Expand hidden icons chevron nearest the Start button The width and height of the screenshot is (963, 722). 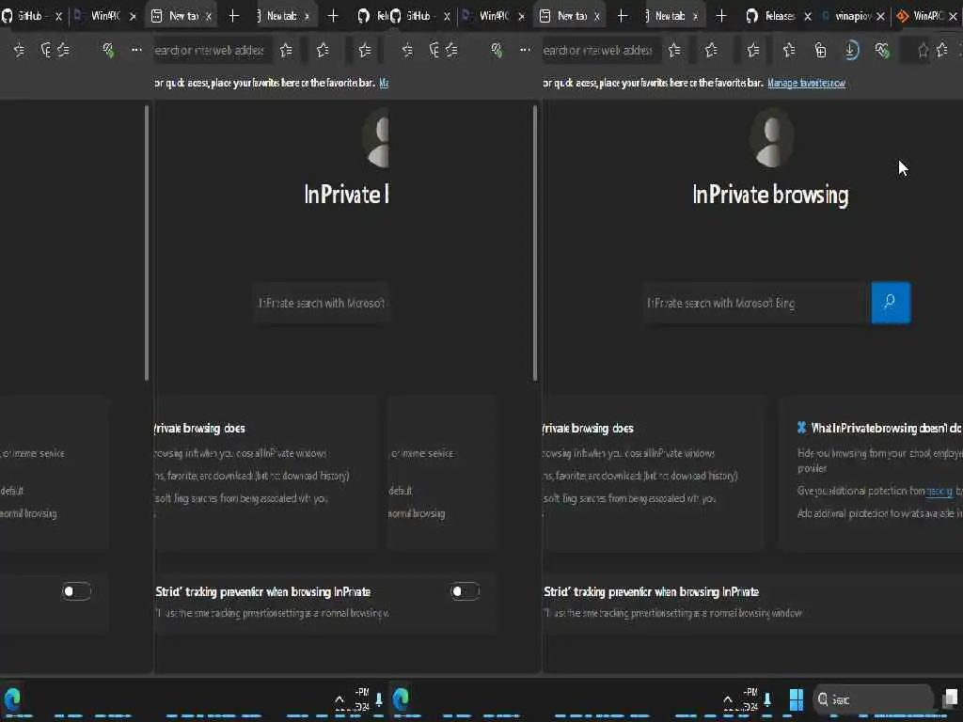pyautogui.click(x=728, y=699)
